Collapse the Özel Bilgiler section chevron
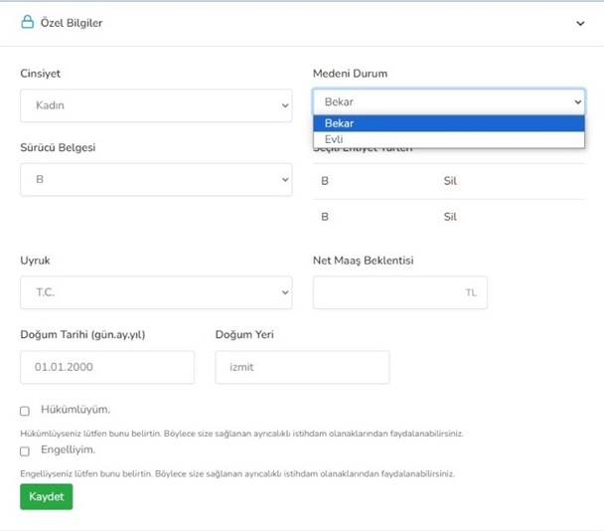The width and height of the screenshot is (604, 531). pos(581,23)
